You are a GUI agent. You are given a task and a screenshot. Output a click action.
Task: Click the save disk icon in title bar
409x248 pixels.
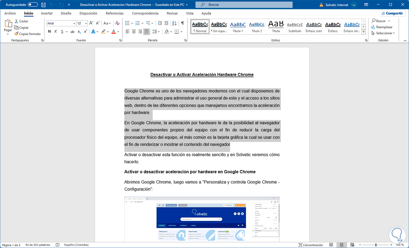(43, 5)
